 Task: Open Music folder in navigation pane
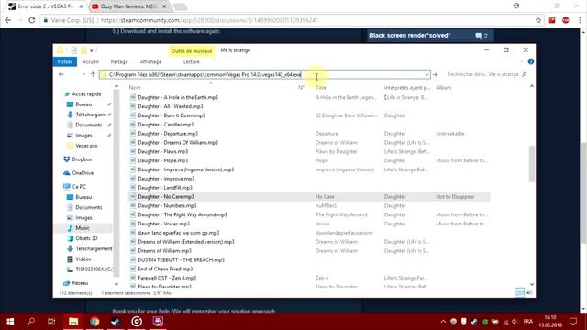point(83,228)
